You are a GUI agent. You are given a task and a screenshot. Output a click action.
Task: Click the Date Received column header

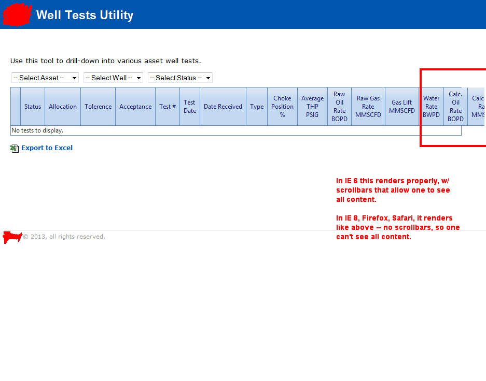[x=223, y=107]
